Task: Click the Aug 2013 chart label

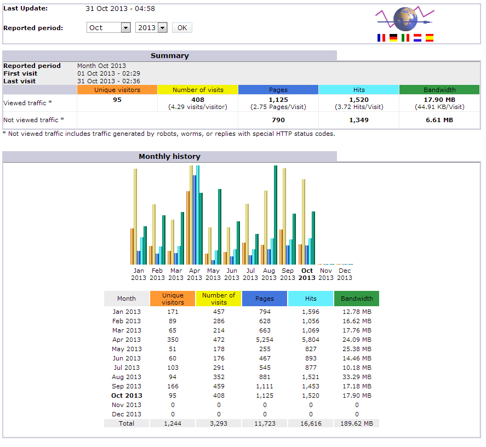Action: (268, 274)
